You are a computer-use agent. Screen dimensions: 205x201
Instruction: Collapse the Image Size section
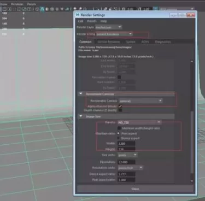(x=81, y=116)
